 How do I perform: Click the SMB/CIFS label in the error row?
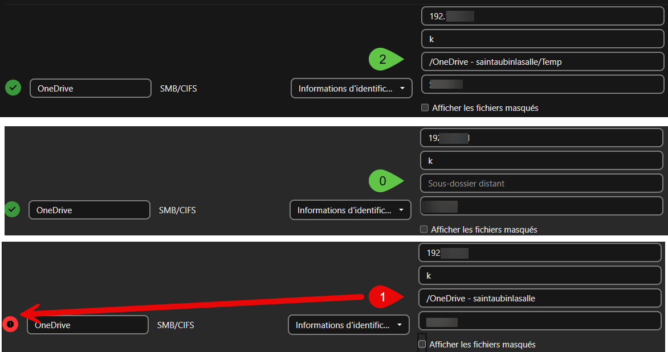(x=176, y=325)
